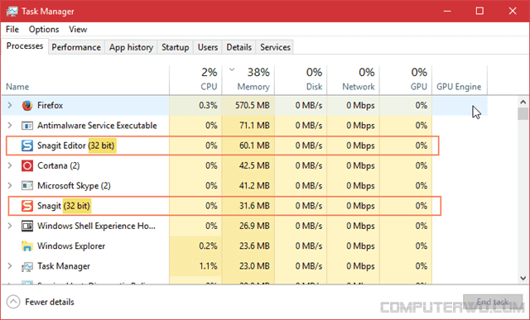The image size is (530, 320).
Task: Switch to the App history tab
Action: point(131,47)
